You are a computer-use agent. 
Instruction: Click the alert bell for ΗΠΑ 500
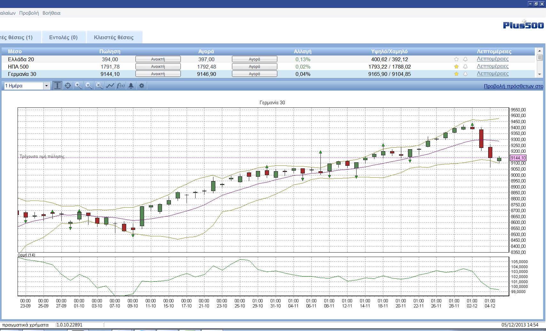465,67
